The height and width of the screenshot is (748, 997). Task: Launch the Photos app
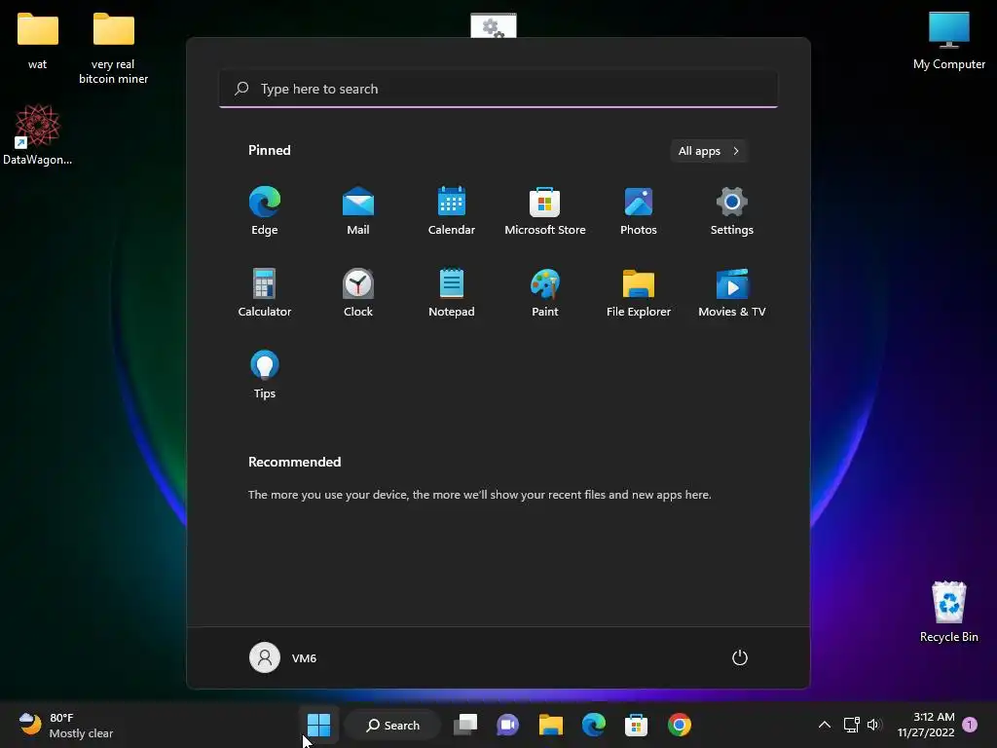[639, 211]
